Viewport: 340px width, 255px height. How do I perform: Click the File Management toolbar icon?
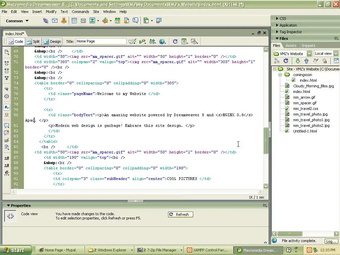click(x=152, y=42)
